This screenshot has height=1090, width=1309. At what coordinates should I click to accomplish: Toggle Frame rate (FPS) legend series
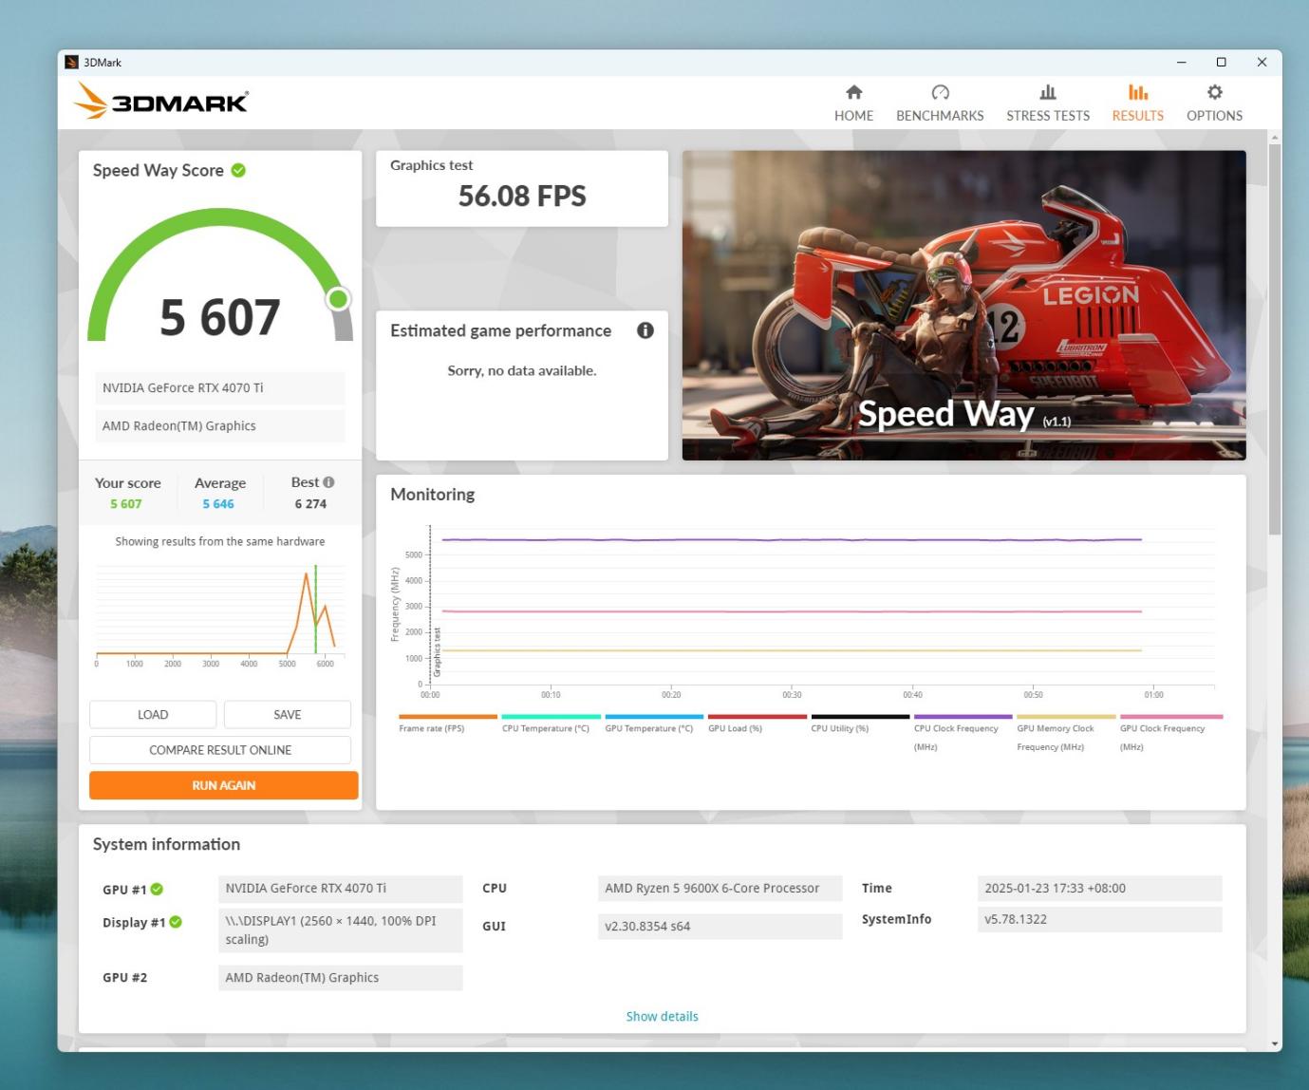[x=447, y=724]
